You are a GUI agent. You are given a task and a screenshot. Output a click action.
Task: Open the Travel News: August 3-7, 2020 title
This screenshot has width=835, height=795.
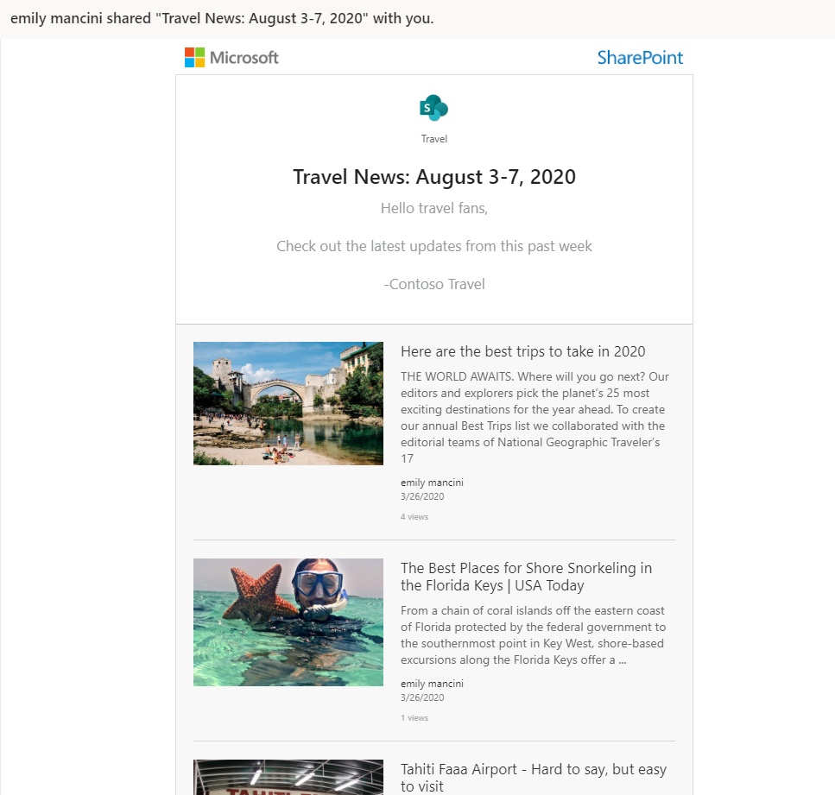(434, 177)
